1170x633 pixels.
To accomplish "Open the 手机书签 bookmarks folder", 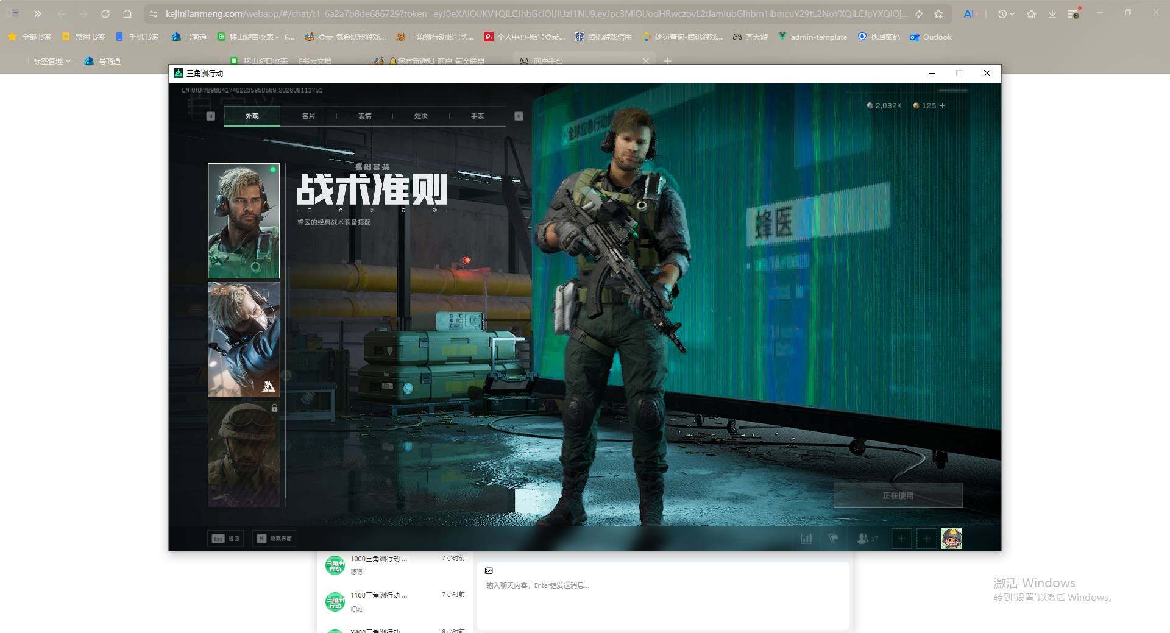I will 137,37.
